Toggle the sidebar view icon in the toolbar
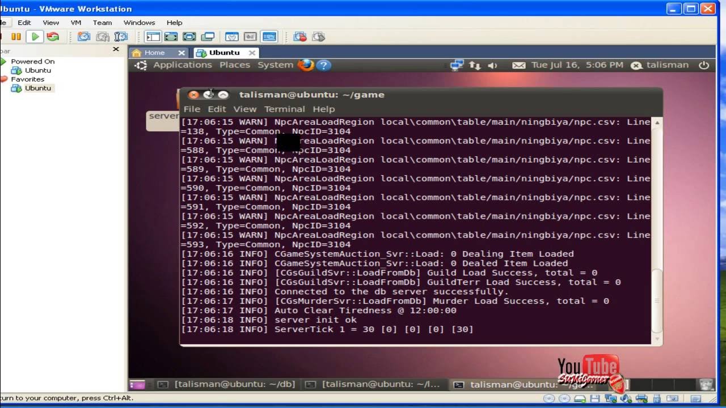 153,37
